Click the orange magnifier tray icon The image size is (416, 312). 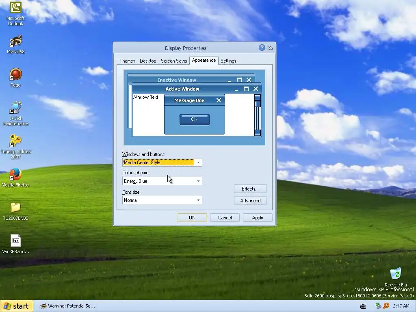click(x=386, y=306)
